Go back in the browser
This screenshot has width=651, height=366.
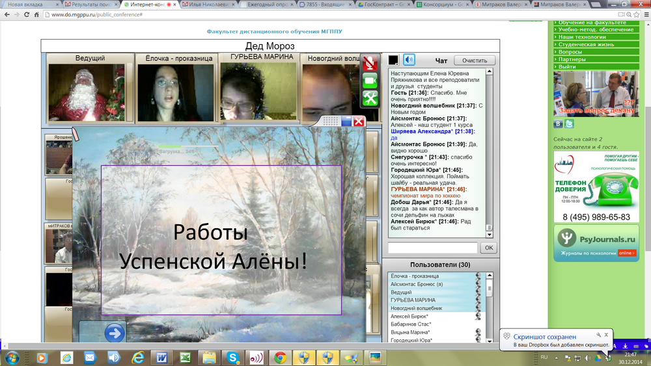coord(7,14)
